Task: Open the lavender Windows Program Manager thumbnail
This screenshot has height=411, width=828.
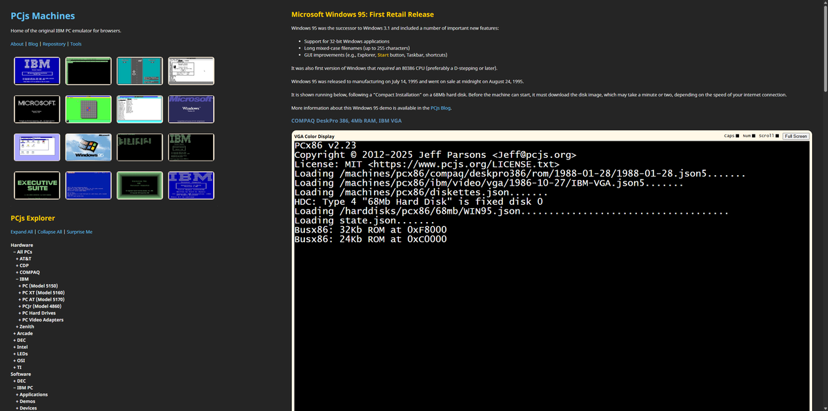Action: [37, 147]
